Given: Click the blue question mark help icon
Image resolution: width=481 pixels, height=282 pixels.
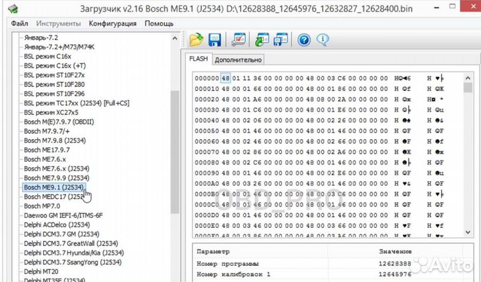Looking at the screenshot, I should (304, 39).
